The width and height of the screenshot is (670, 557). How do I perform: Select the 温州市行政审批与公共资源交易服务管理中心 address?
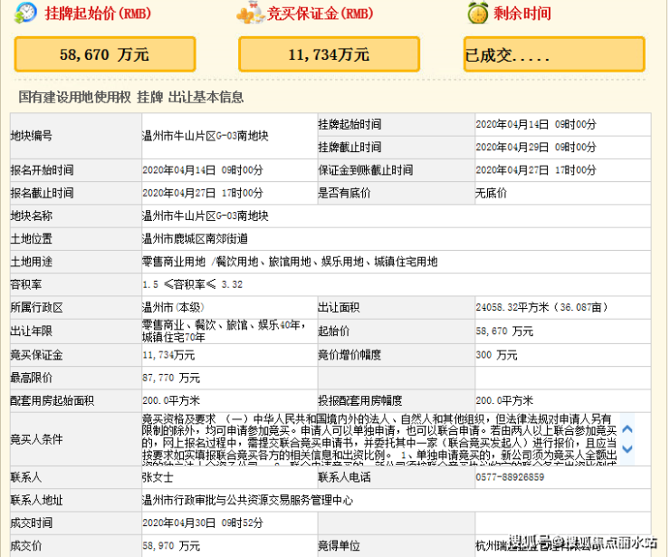click(248, 500)
